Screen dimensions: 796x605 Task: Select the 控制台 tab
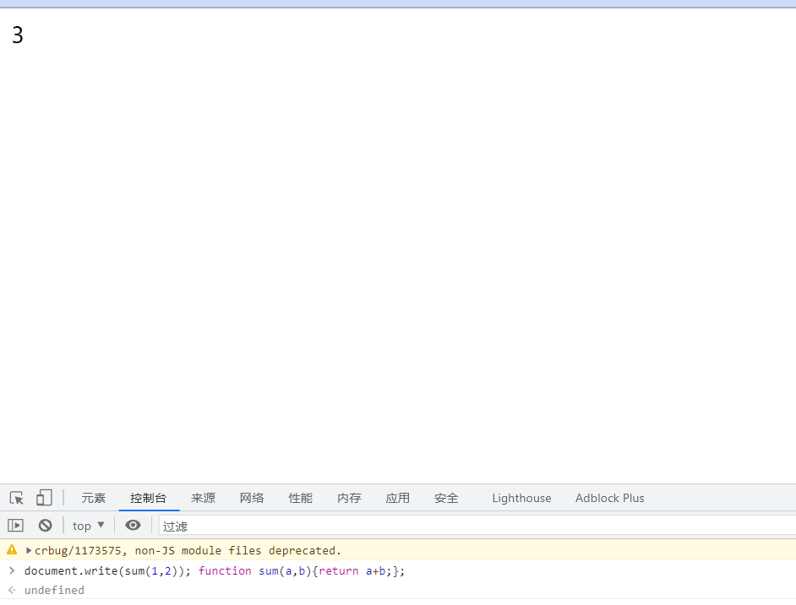149,498
